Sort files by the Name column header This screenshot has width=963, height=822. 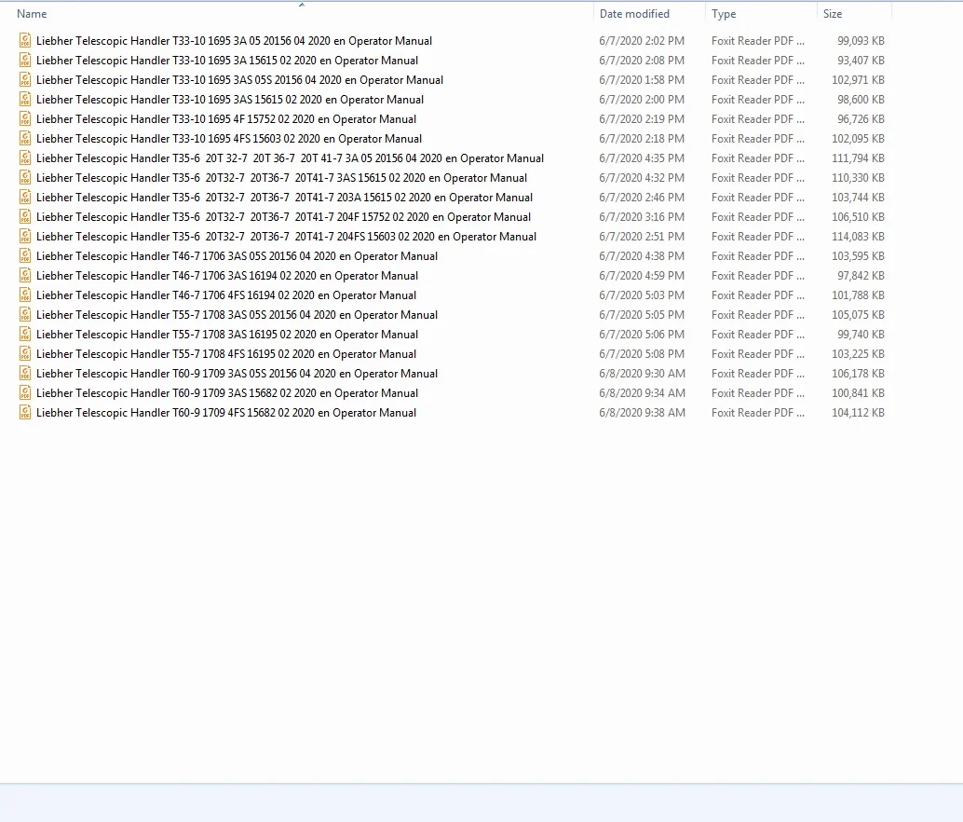point(32,14)
